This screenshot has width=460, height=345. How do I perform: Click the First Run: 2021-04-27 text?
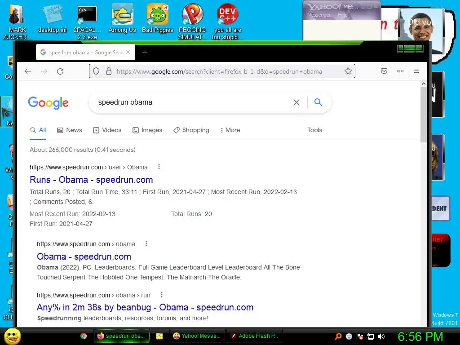(61, 224)
